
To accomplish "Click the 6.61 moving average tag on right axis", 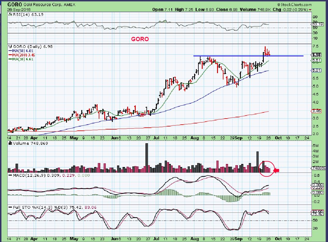I will (316, 60).
